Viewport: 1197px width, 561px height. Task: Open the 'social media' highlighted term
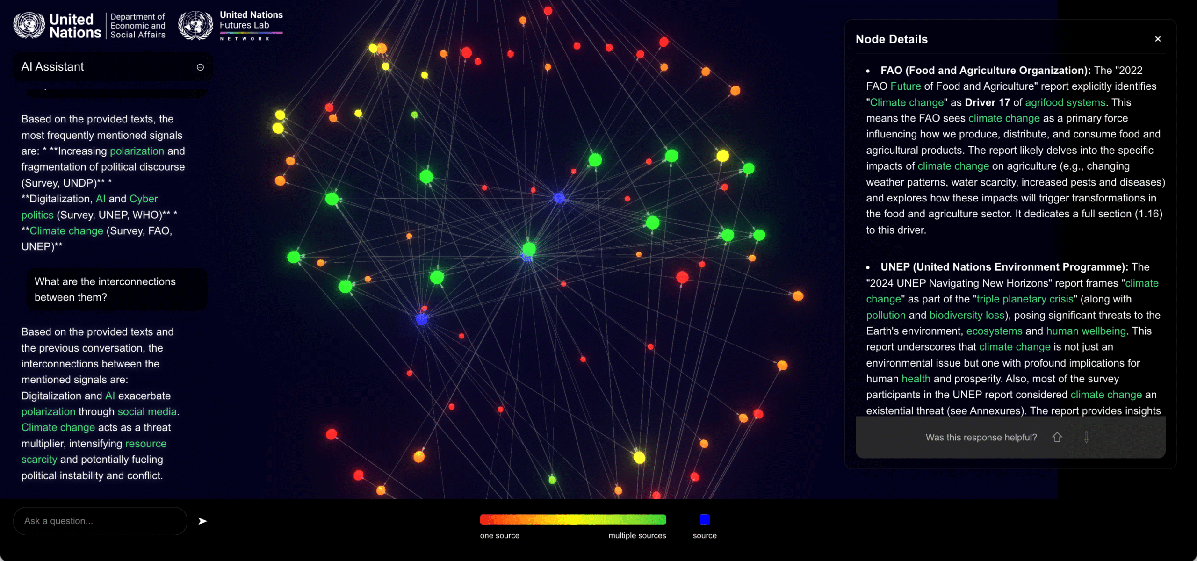coord(147,411)
